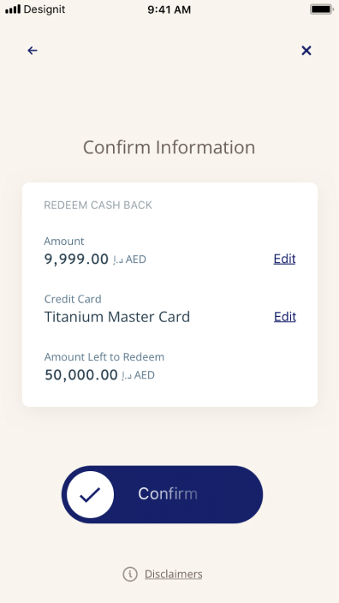Tap the 9:41 AM clock
The image size is (339, 603).
(169, 9)
